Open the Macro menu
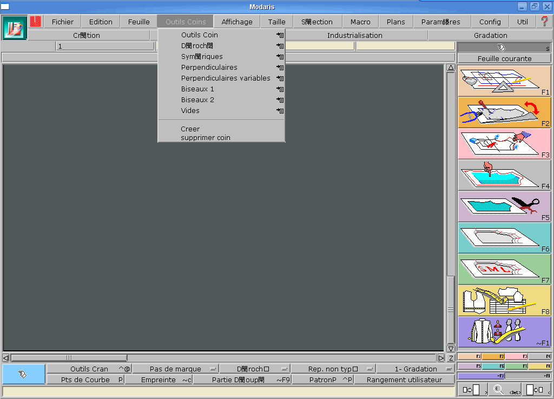Image resolution: width=554 pixels, height=399 pixels. [x=360, y=22]
